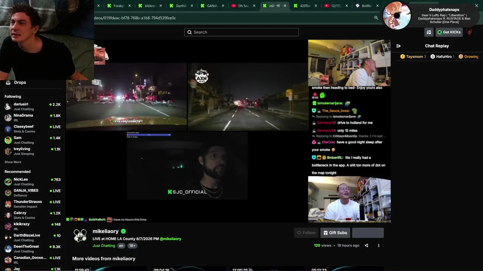
Task: Open ThunderStrauss channel avatar
Action: coord(8,204)
